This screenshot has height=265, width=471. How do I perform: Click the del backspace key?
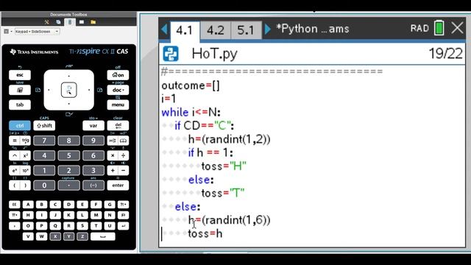click(118, 126)
